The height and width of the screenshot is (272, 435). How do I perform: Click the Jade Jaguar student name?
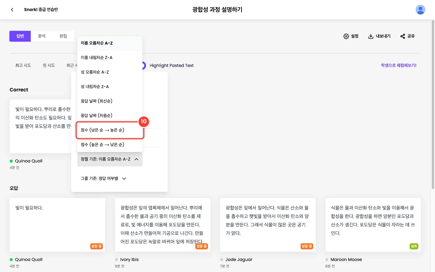239,259
